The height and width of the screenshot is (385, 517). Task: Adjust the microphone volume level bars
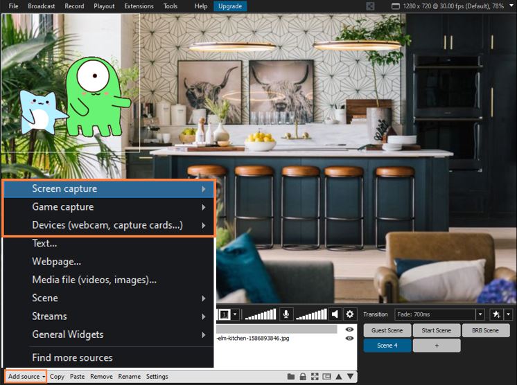pos(261,314)
